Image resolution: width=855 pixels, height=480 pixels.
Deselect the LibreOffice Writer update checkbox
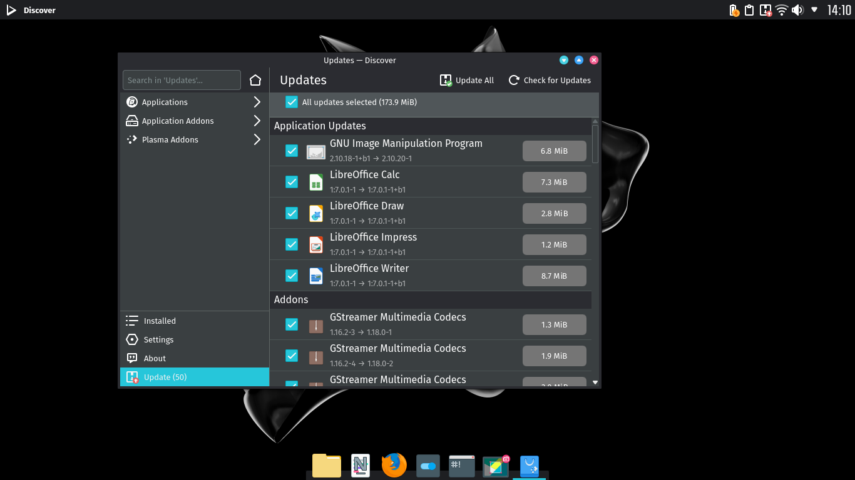[292, 276]
